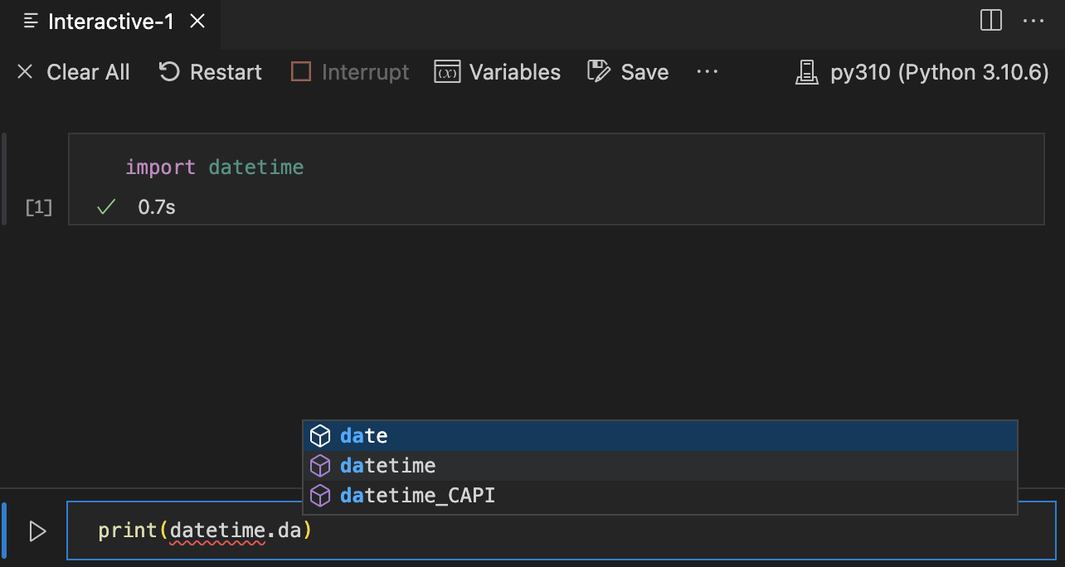Image resolution: width=1065 pixels, height=567 pixels.
Task: Open kernel selector py310 (Python 3.10.6)
Action: click(x=921, y=72)
